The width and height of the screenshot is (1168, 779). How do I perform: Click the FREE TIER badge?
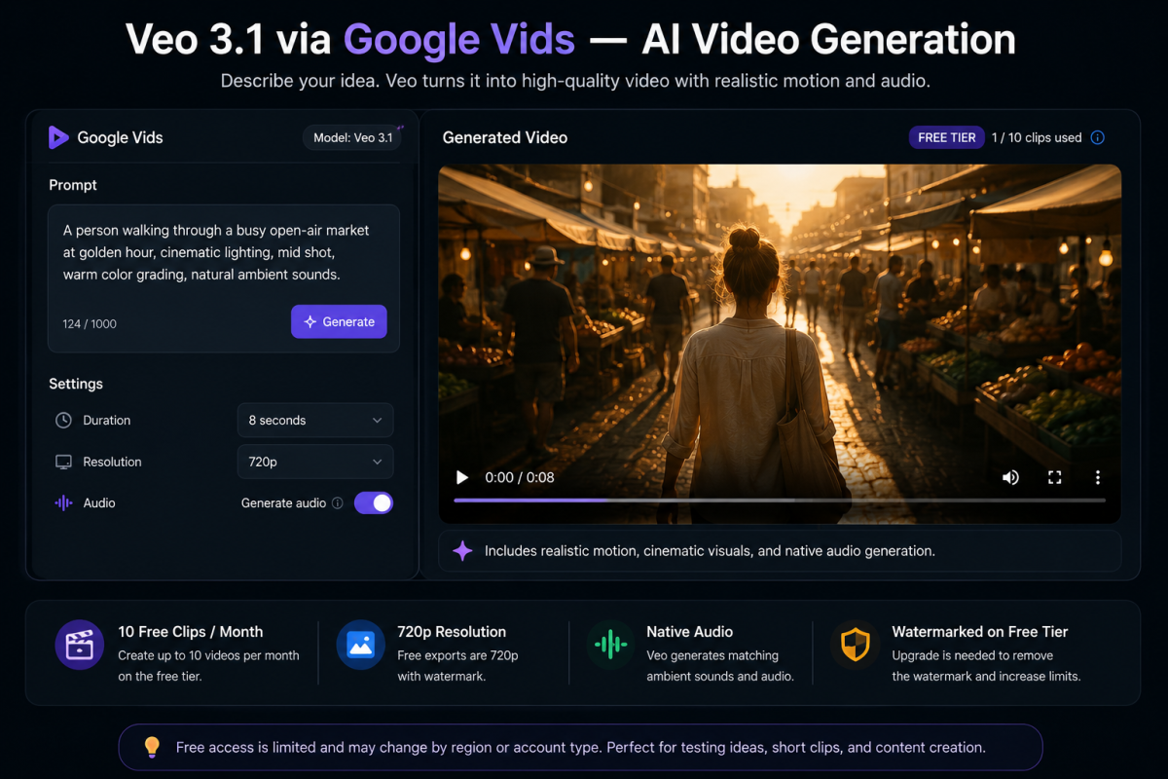[x=946, y=137]
